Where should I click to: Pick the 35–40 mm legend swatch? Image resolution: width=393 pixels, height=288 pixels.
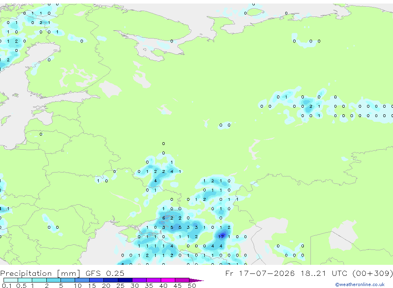(153, 280)
